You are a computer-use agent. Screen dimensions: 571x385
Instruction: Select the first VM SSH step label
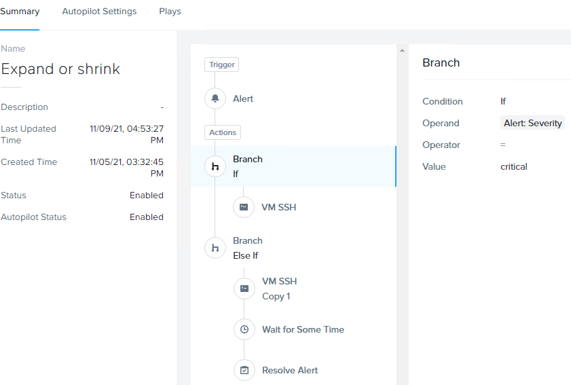[278, 207]
